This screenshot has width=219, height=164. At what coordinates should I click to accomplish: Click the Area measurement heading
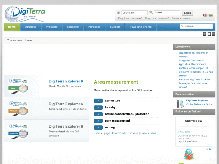[116, 82]
